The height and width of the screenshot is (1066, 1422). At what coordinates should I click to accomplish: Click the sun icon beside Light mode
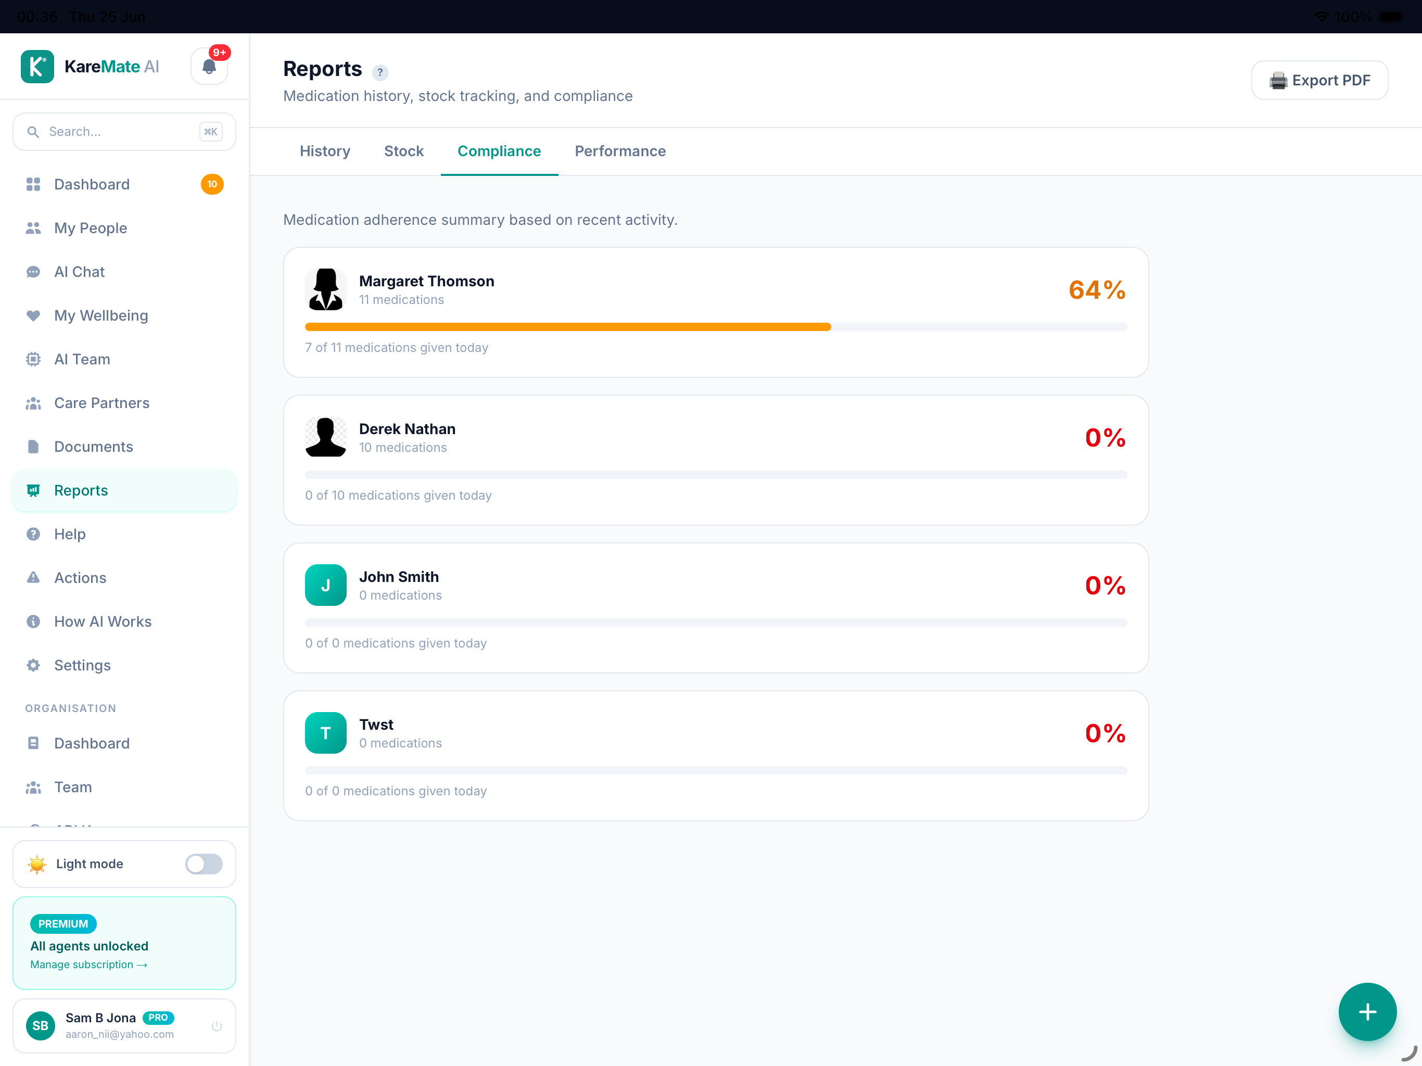[37, 864]
